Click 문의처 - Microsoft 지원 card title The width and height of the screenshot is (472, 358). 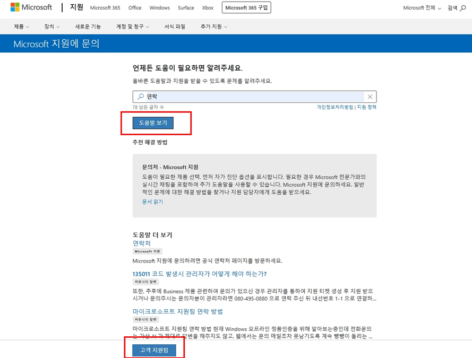tap(170, 167)
